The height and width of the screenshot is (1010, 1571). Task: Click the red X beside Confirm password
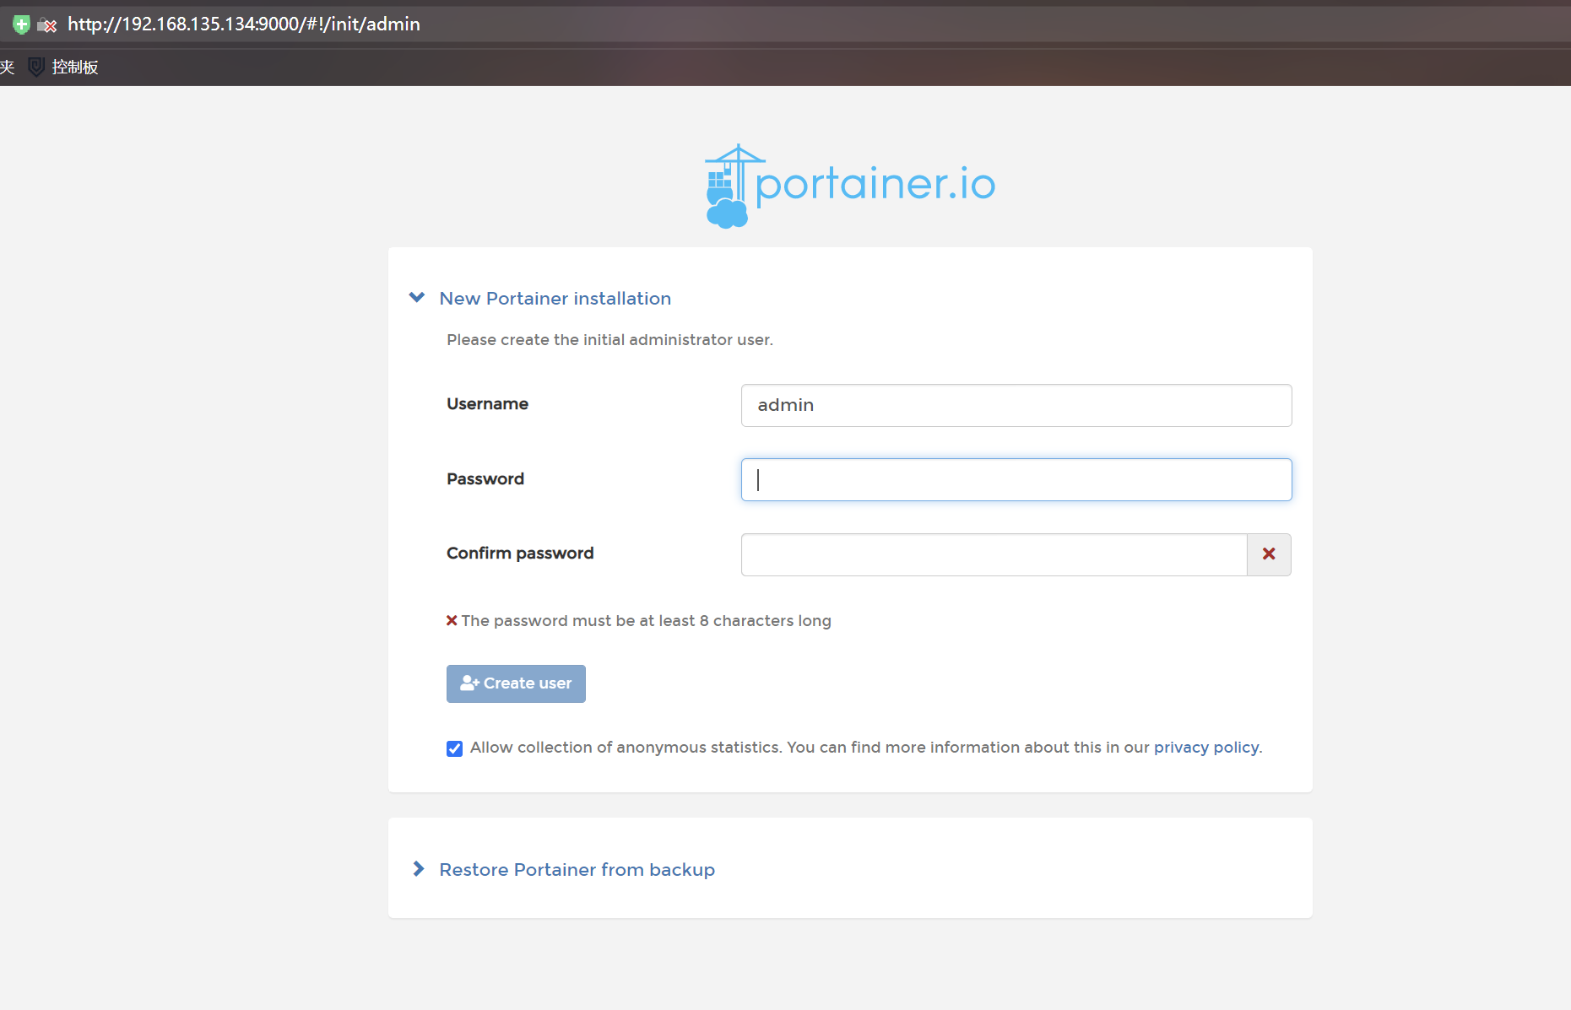[1269, 554]
